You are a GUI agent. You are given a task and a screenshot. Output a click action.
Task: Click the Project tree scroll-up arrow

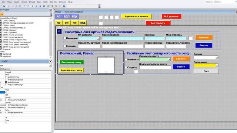[50, 18]
